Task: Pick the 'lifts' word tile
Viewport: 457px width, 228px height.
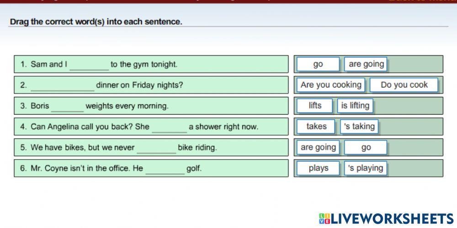Action: (x=315, y=106)
